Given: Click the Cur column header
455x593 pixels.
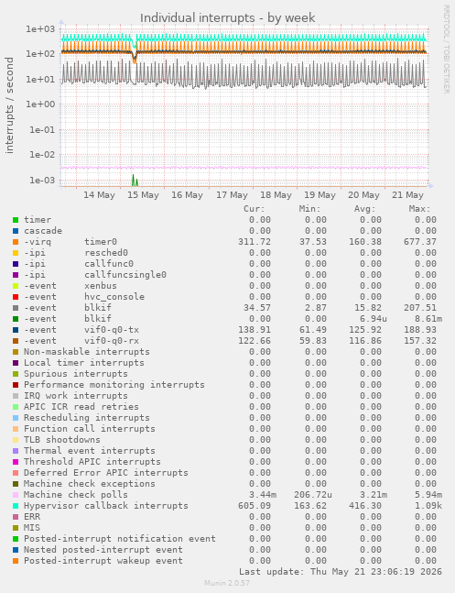Looking at the screenshot, I should coord(255,209).
